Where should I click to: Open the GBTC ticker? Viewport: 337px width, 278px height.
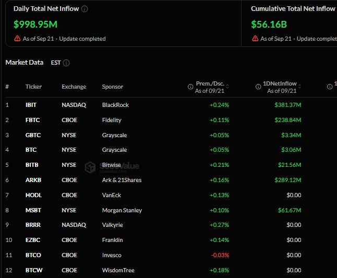[33, 135]
